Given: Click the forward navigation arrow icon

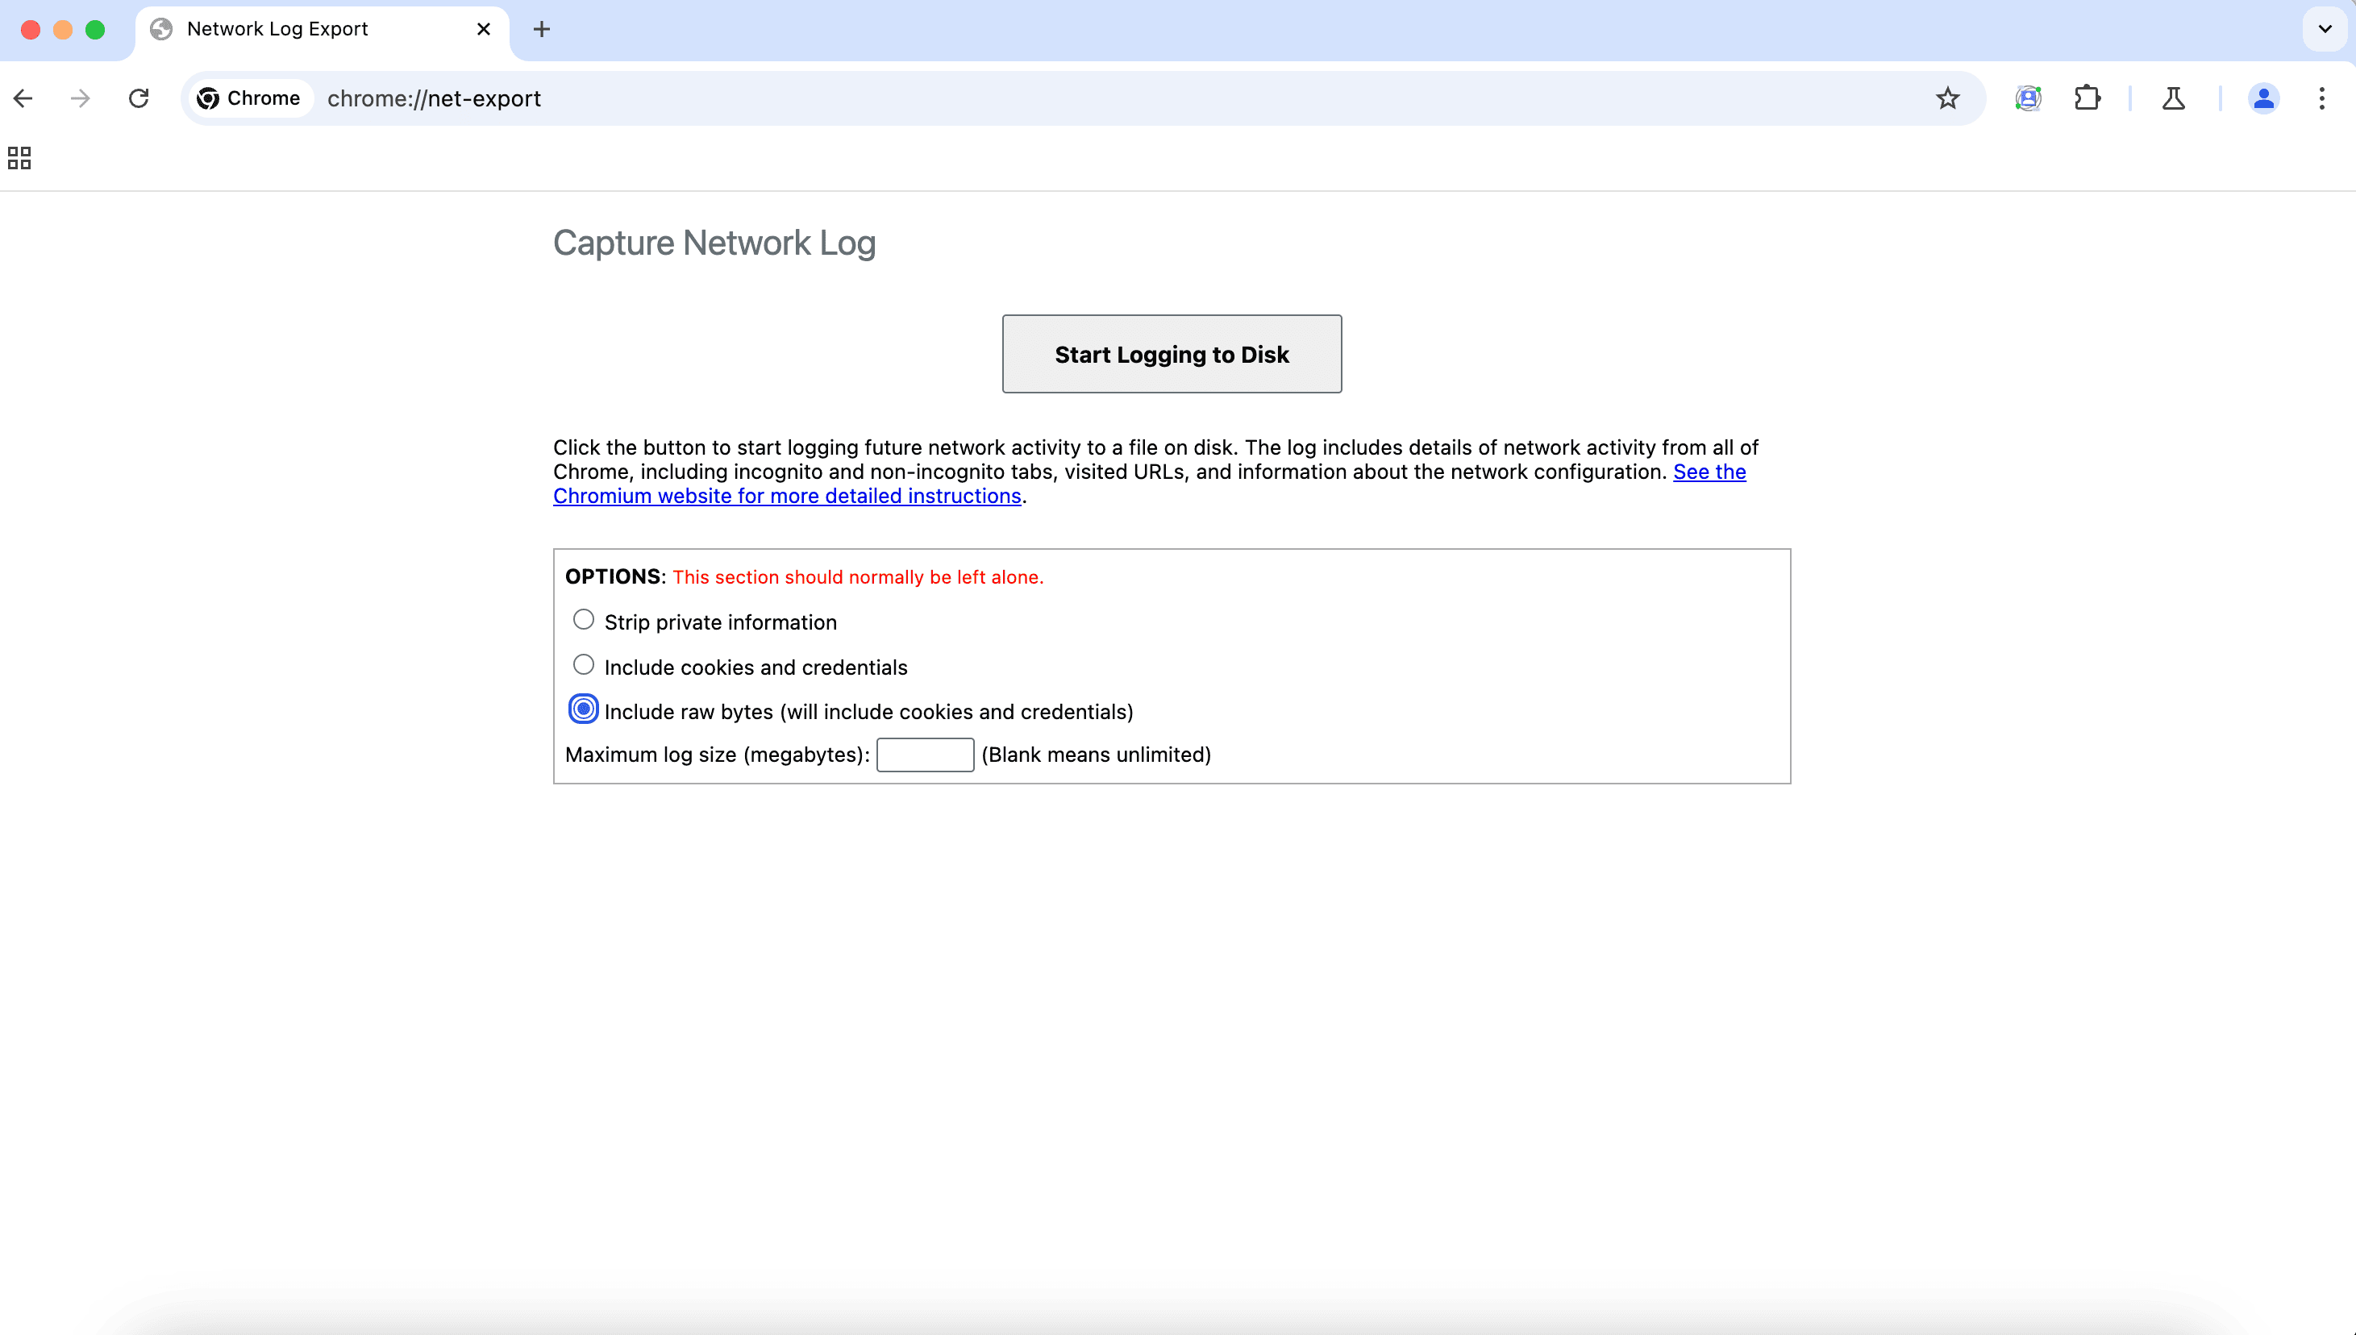Looking at the screenshot, I should tap(77, 97).
